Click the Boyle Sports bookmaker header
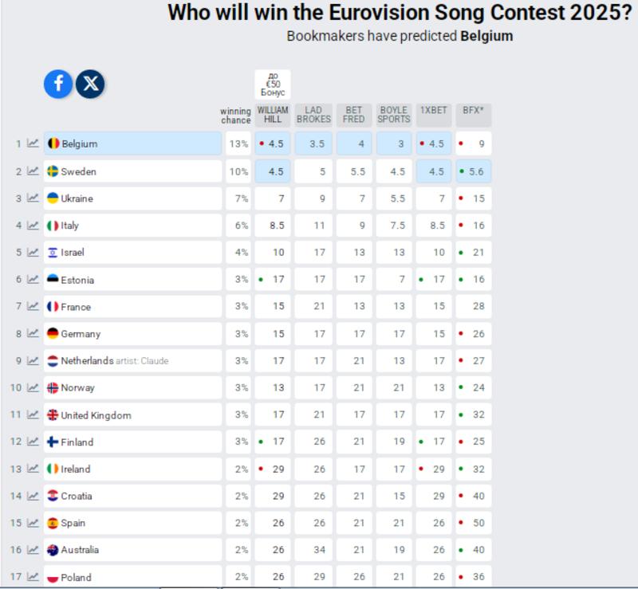 click(x=394, y=115)
